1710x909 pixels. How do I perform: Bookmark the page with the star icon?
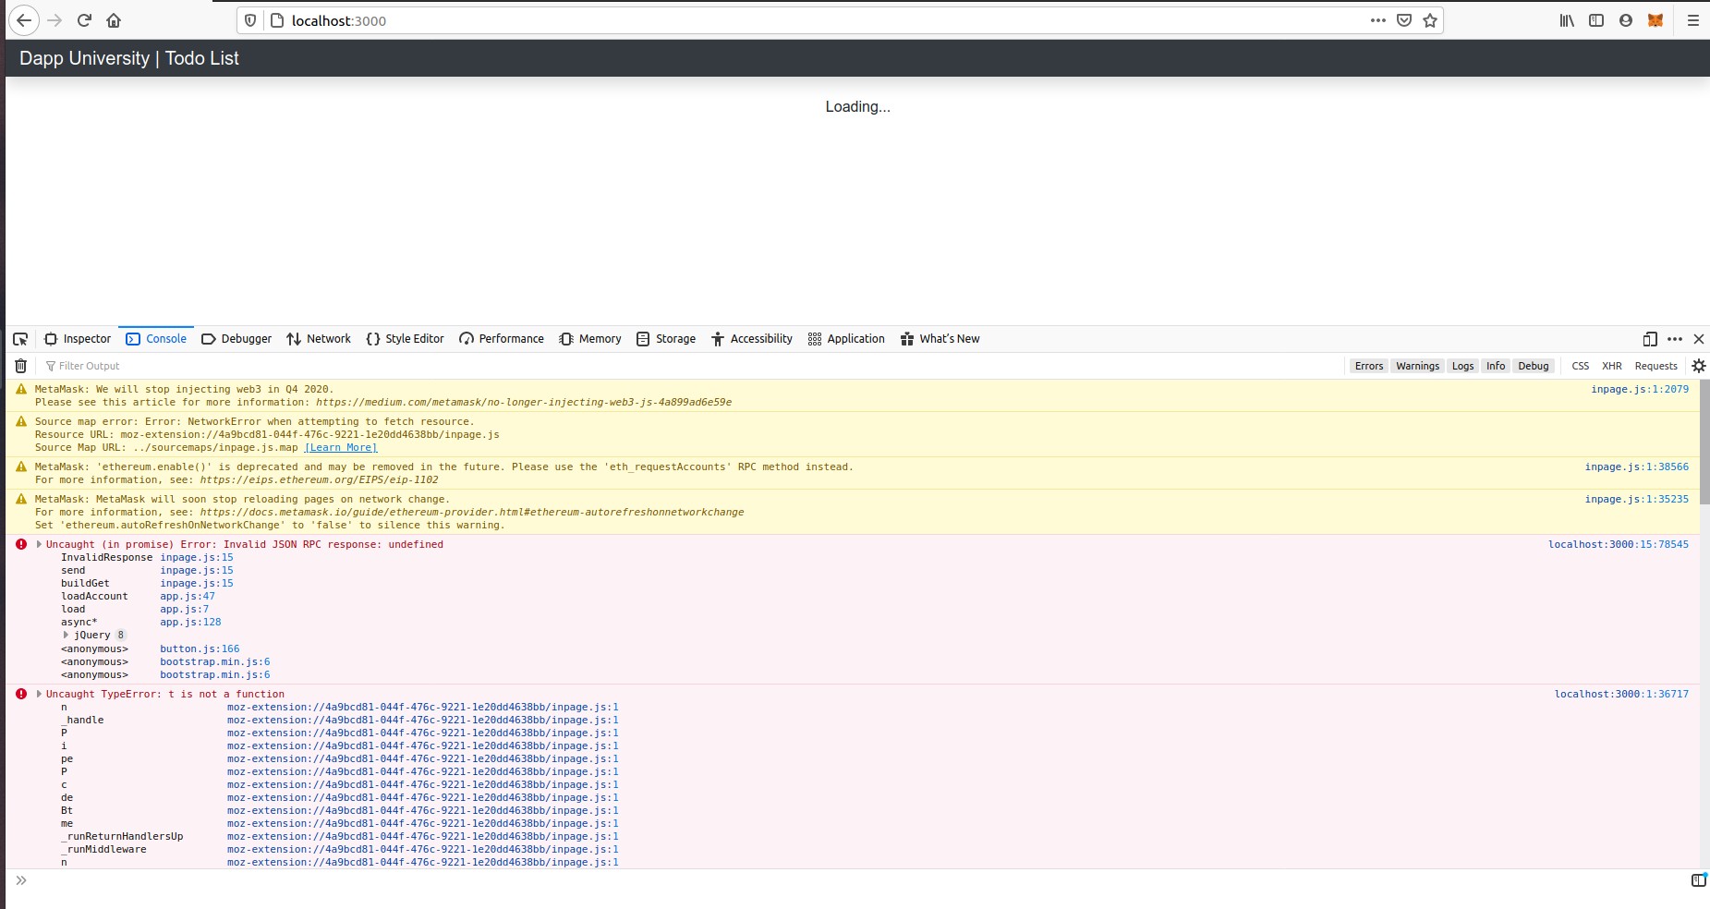[1428, 20]
